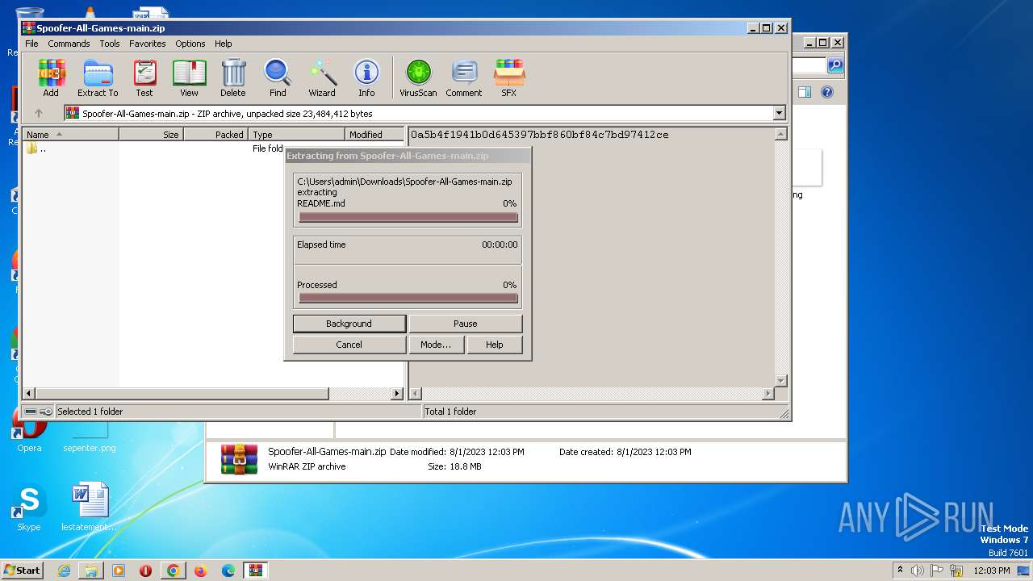Open Skype desktop shortcut

click(x=29, y=508)
